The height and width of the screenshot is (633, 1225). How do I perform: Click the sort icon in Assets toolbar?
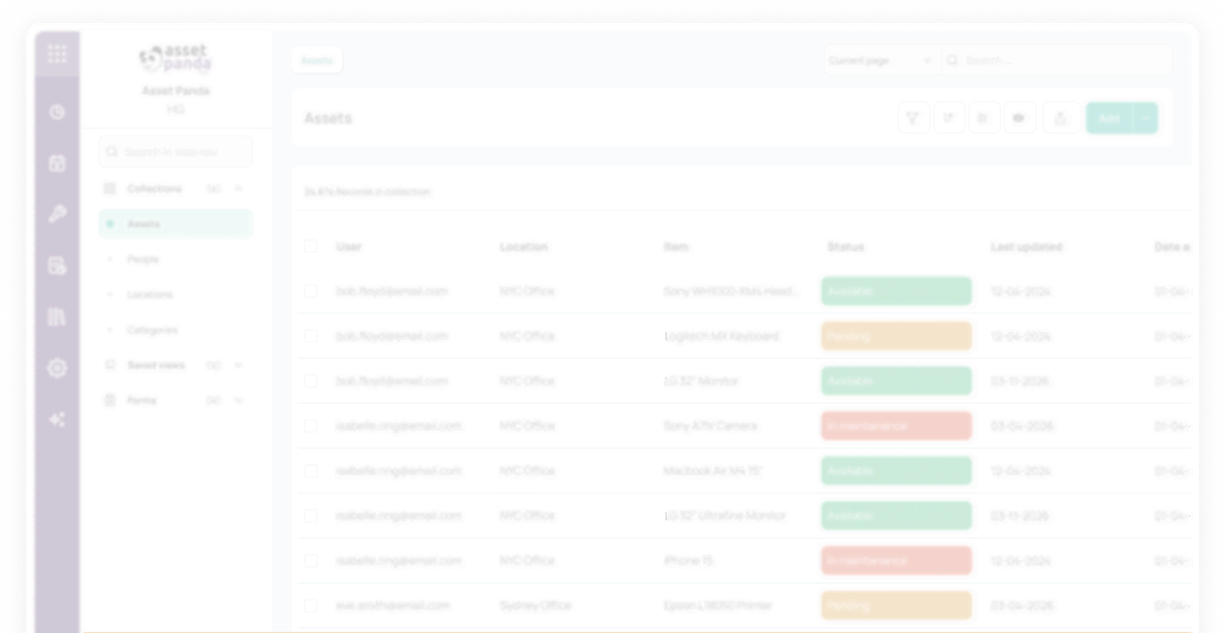click(x=948, y=118)
